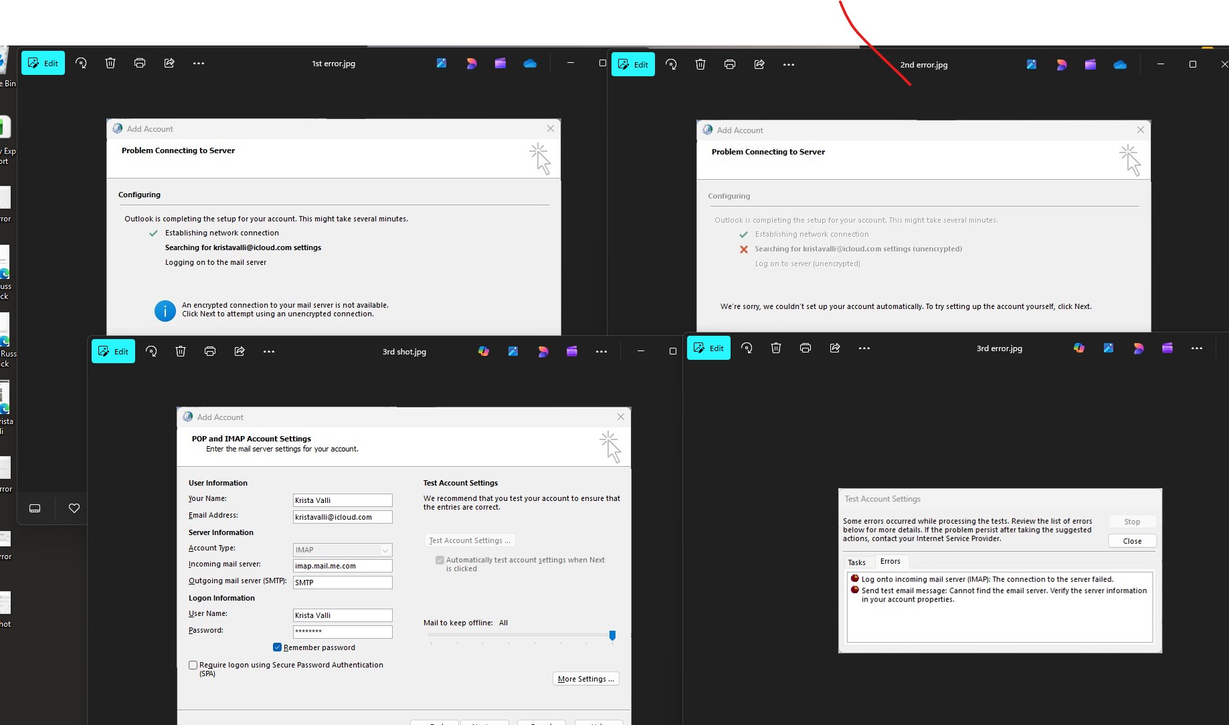Image resolution: width=1229 pixels, height=725 pixels.
Task: Open OneDrive icon in 1st error.jpg window
Action: 530,63
